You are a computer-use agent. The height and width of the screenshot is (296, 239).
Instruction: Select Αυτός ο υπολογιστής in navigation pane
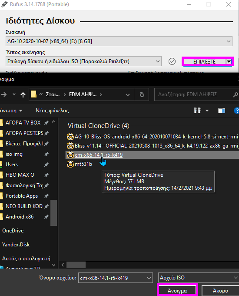tap(26, 259)
